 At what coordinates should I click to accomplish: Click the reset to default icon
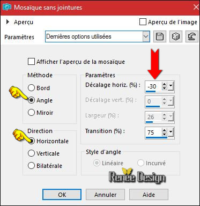[x=192, y=36]
